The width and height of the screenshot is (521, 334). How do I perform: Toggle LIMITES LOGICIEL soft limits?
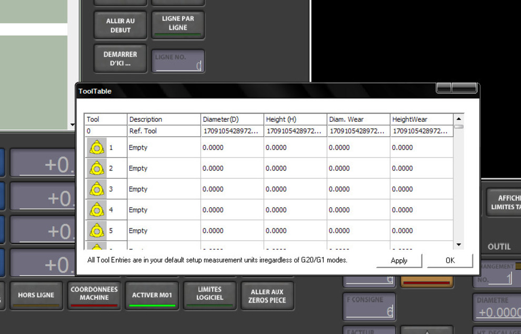coord(210,295)
